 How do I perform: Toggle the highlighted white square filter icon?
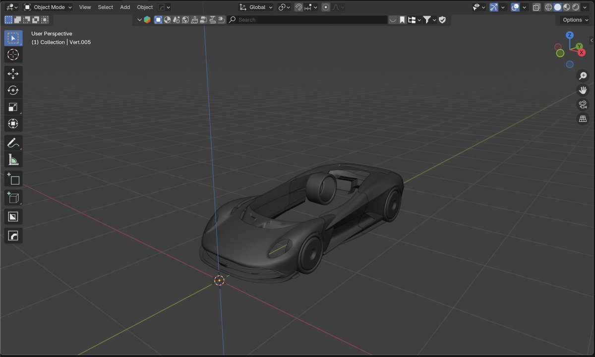tap(158, 20)
